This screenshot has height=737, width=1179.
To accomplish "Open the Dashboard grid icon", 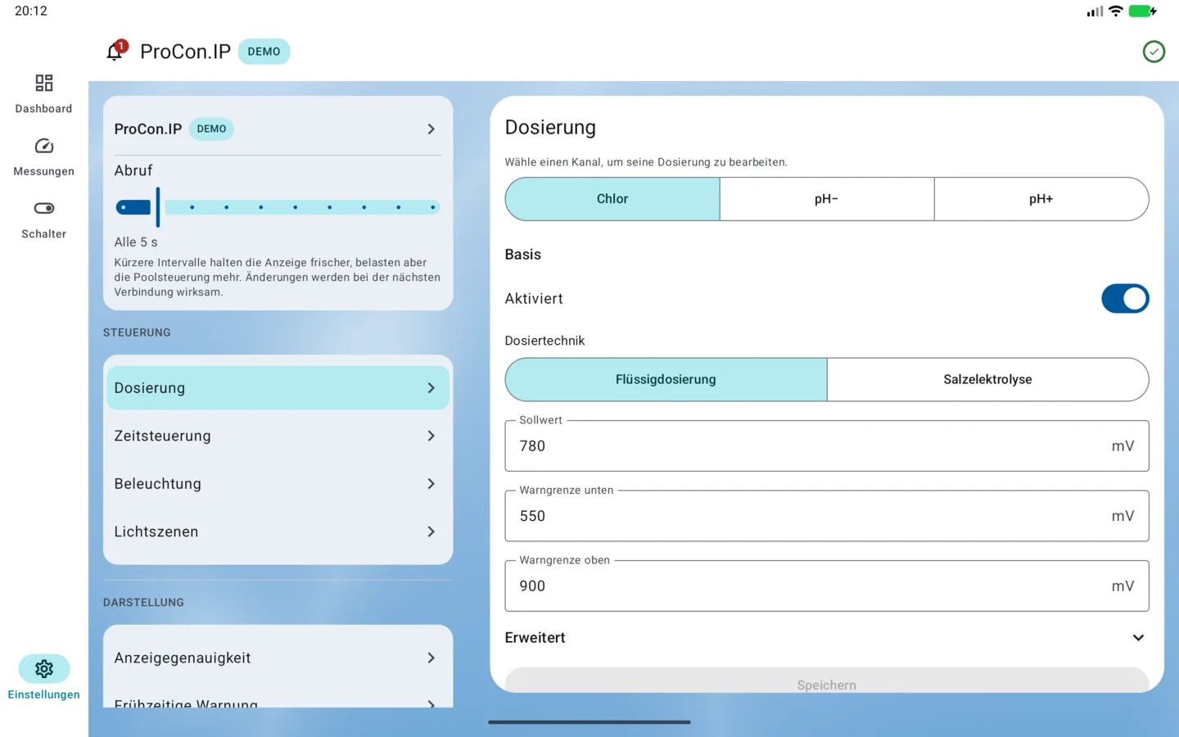I will tap(44, 83).
